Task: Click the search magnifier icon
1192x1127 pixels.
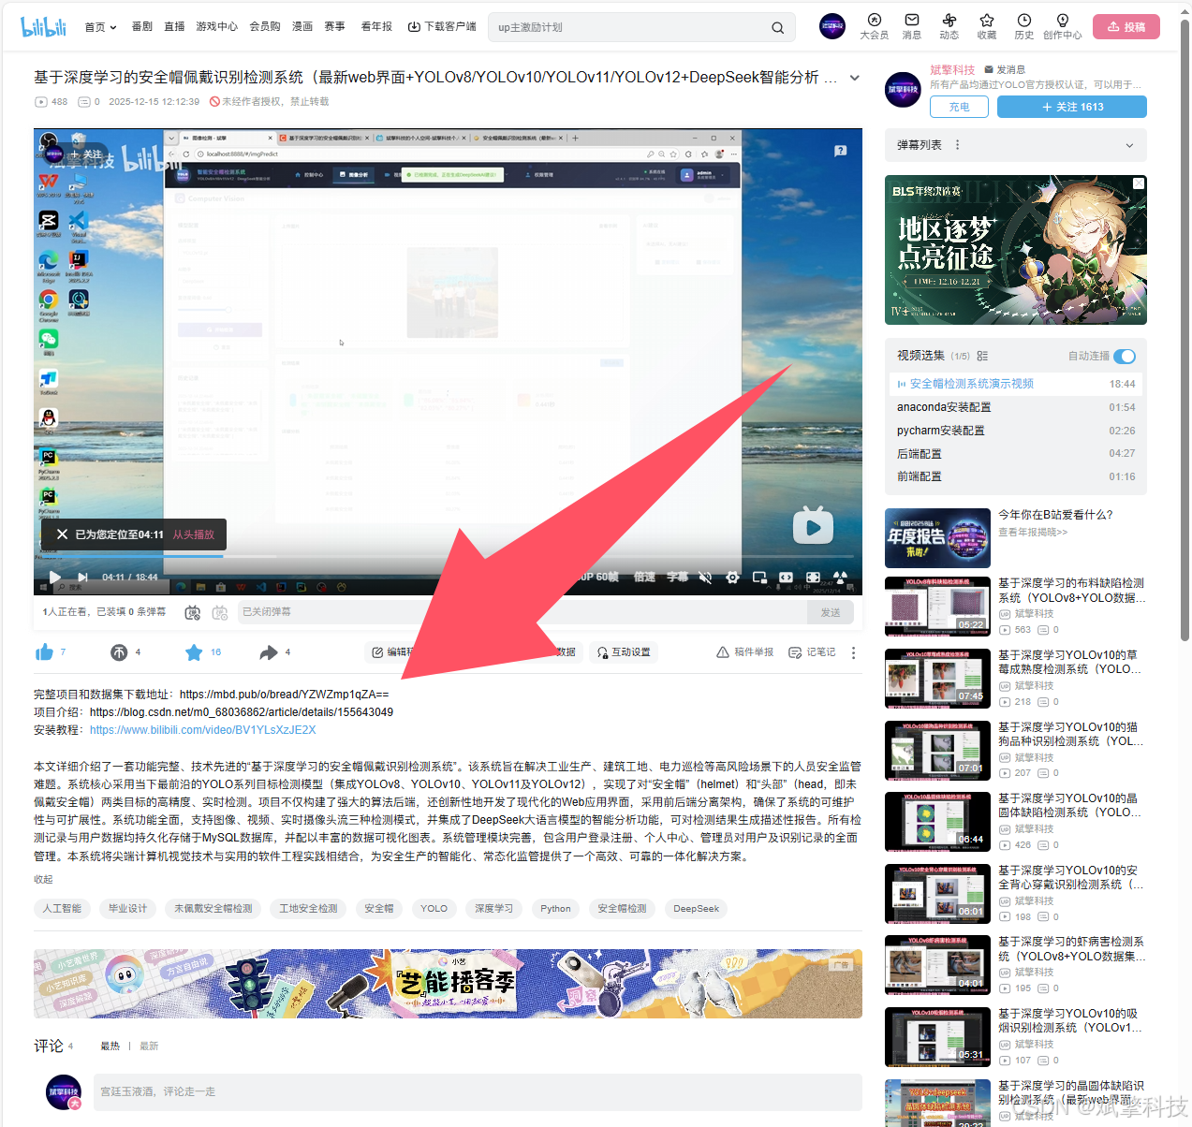Action: pos(777,27)
